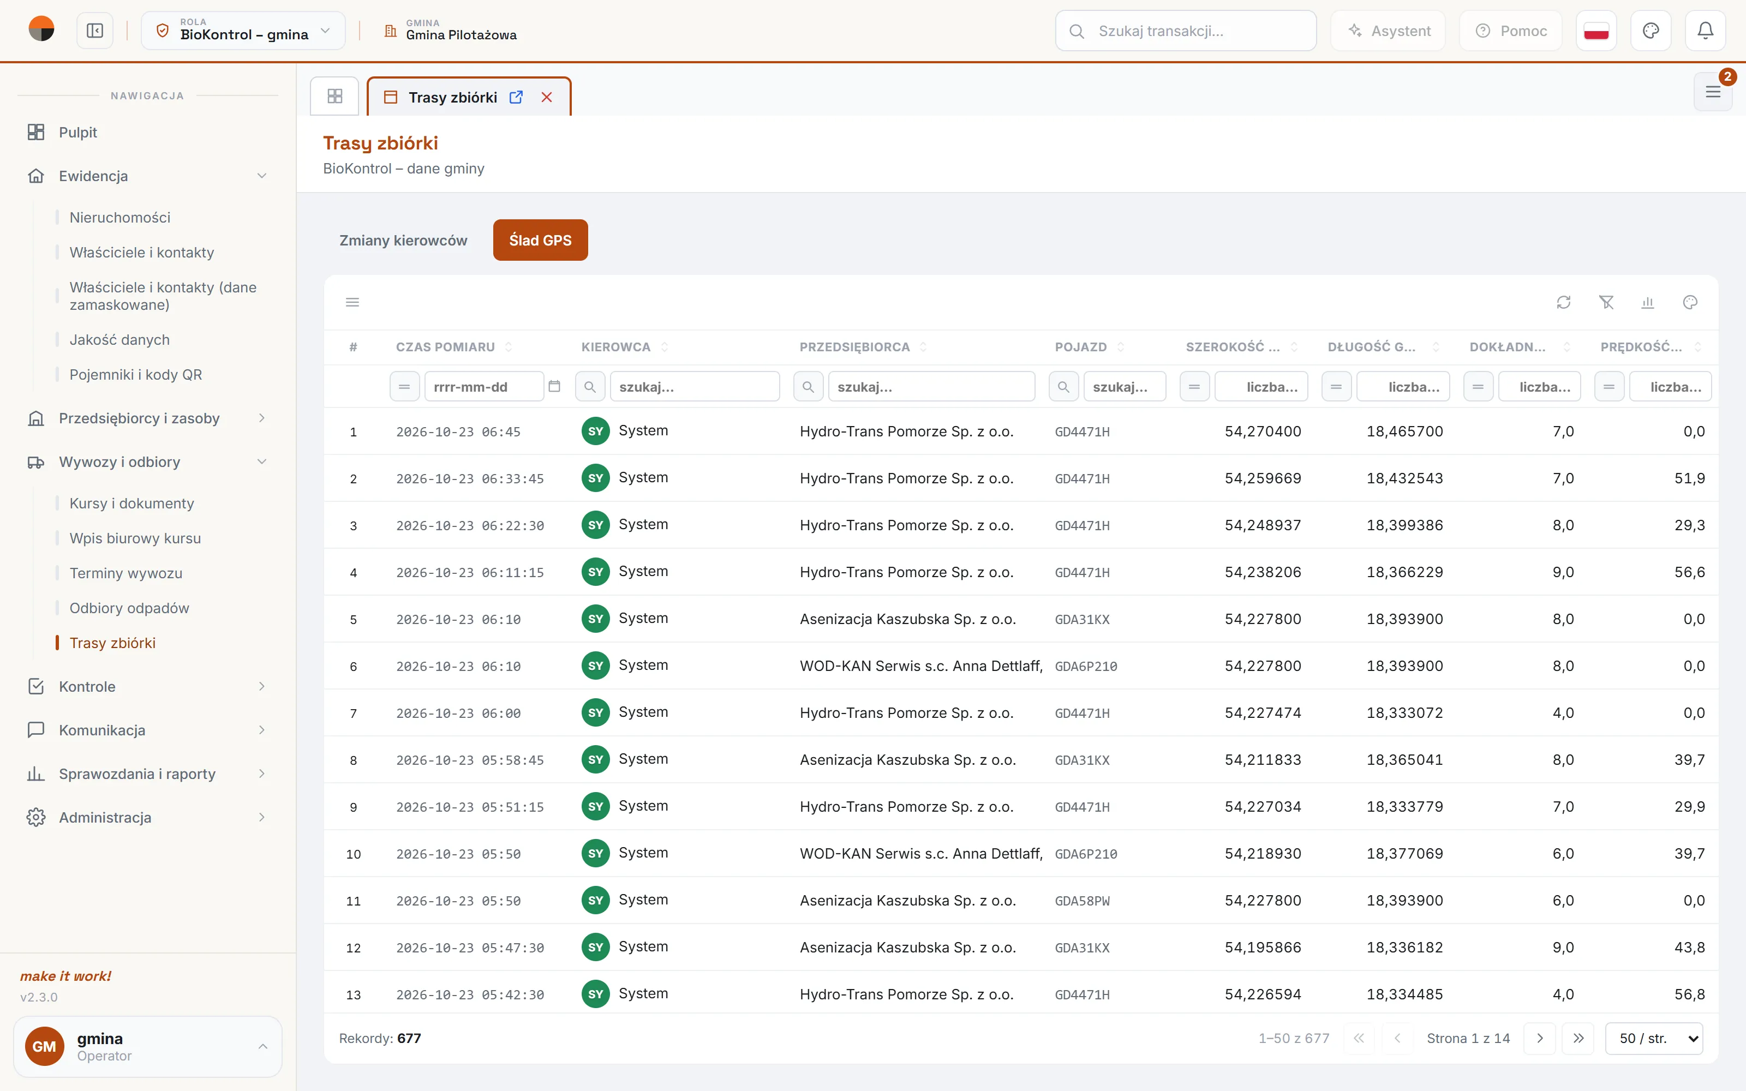The width and height of the screenshot is (1746, 1091).
Task: Click the Kierowca filter search icon
Action: point(590,387)
